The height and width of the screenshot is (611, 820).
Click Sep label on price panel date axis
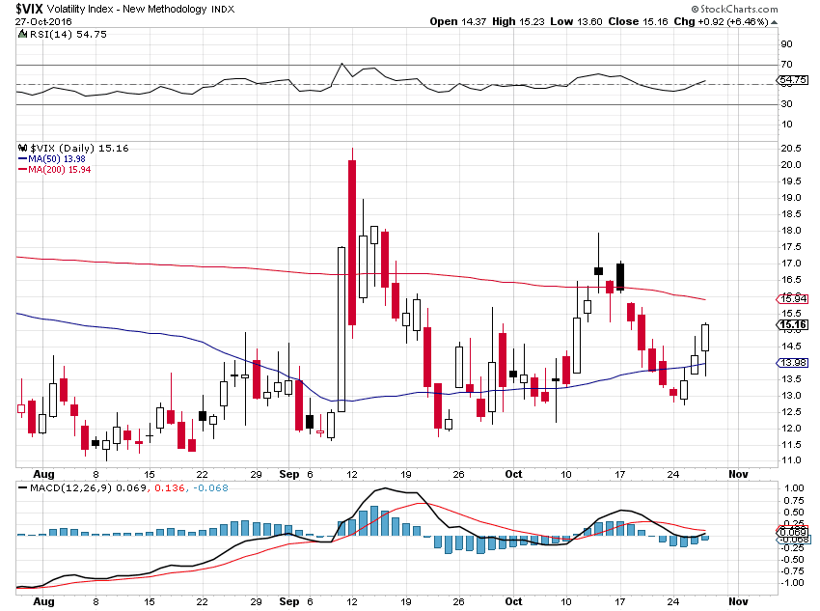click(x=289, y=474)
